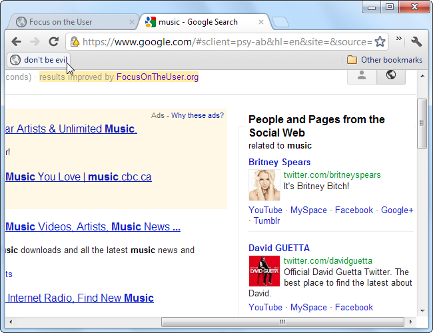The width and height of the screenshot is (433, 333).
Task: Click the horizontal scrollbar left arrow
Action: pos(11,322)
